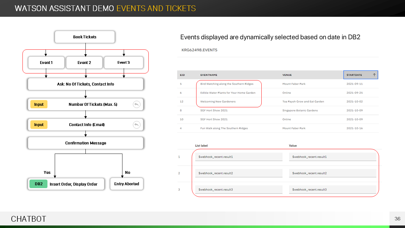Click the KRG62498.EVENTS table name

click(x=199, y=50)
